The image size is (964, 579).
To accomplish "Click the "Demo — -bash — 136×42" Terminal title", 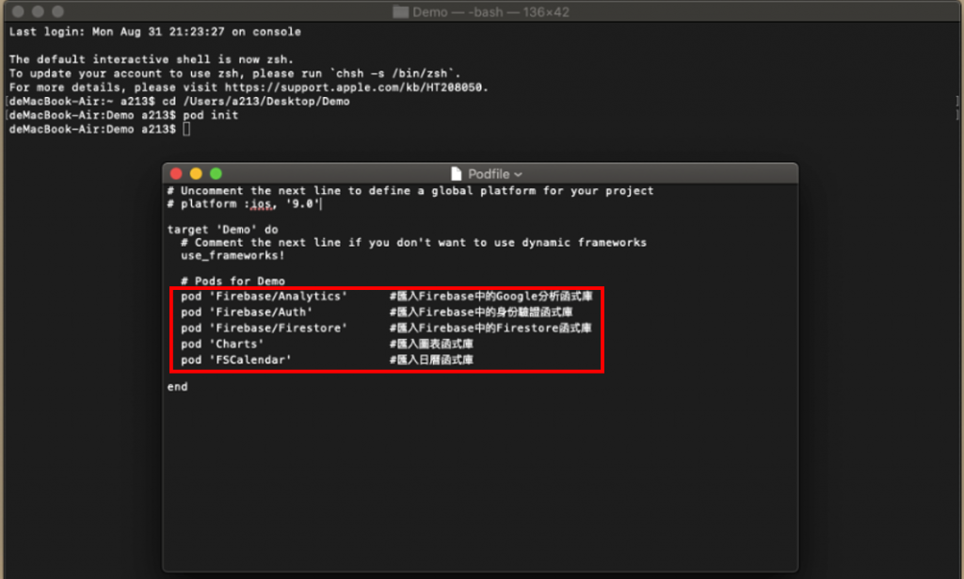I will (490, 12).
